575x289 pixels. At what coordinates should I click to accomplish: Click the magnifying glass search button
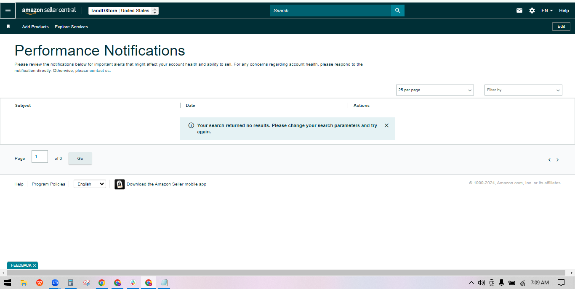[x=398, y=11]
